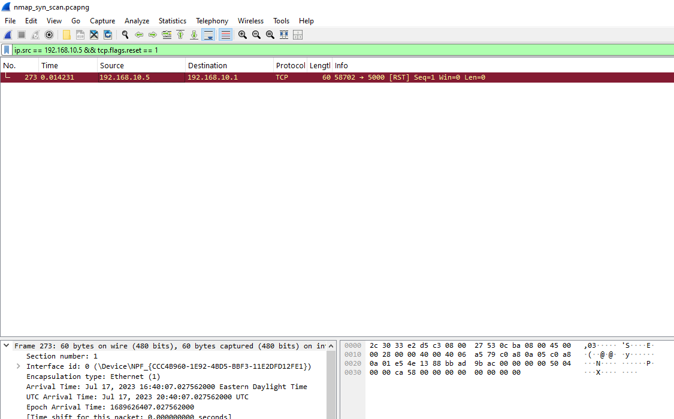
Task: Find a packet with the magnifier
Action: click(x=125, y=34)
